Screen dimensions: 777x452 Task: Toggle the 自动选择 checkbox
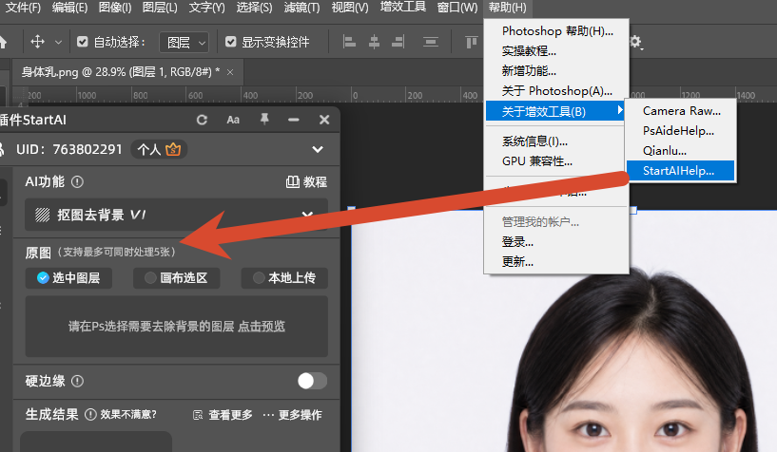tap(82, 42)
